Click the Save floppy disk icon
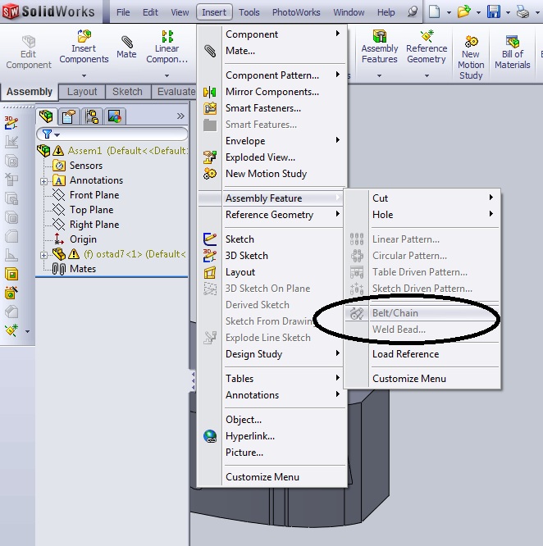The height and width of the screenshot is (546, 543). pyautogui.click(x=494, y=12)
